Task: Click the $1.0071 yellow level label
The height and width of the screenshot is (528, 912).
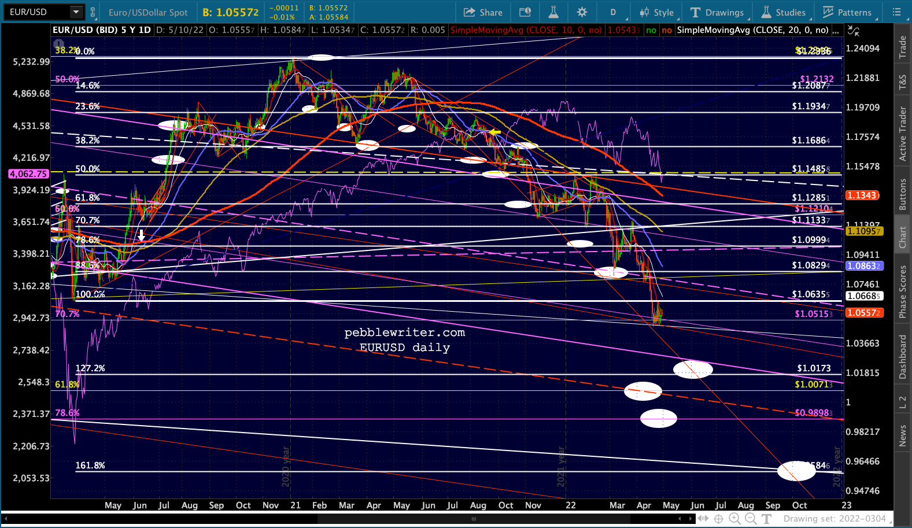Action: [814, 385]
